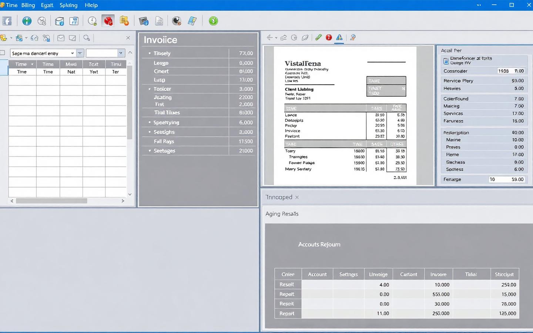Viewport: 533px width, 333px height.
Task: Open the Spluing menu
Action: point(68,5)
